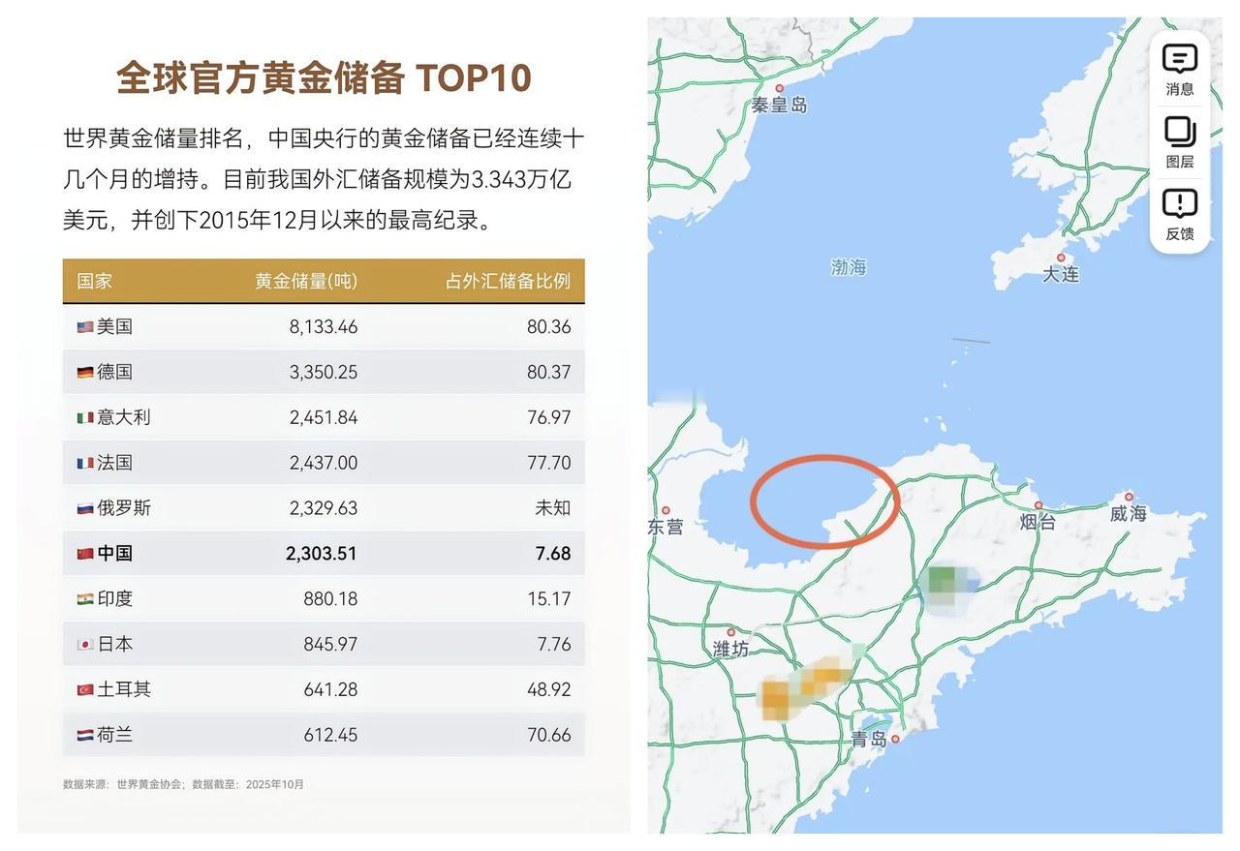Screen dimensions: 1240x851
Task: Click the red circle annotation on the bay
Action: click(824, 501)
